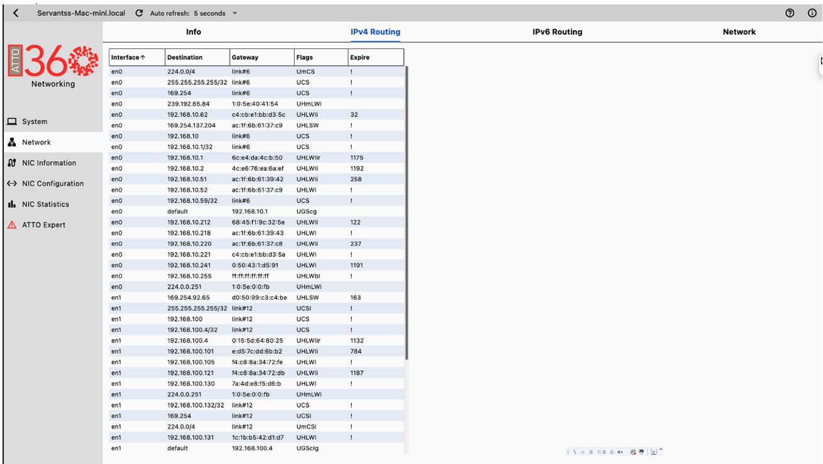Select NIC Information in sidebar
Screen dimensions: 823x464
[x=52, y=163]
